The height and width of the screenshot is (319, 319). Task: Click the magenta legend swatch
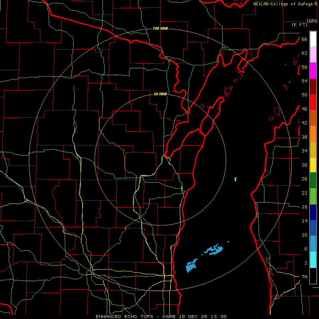313,71
